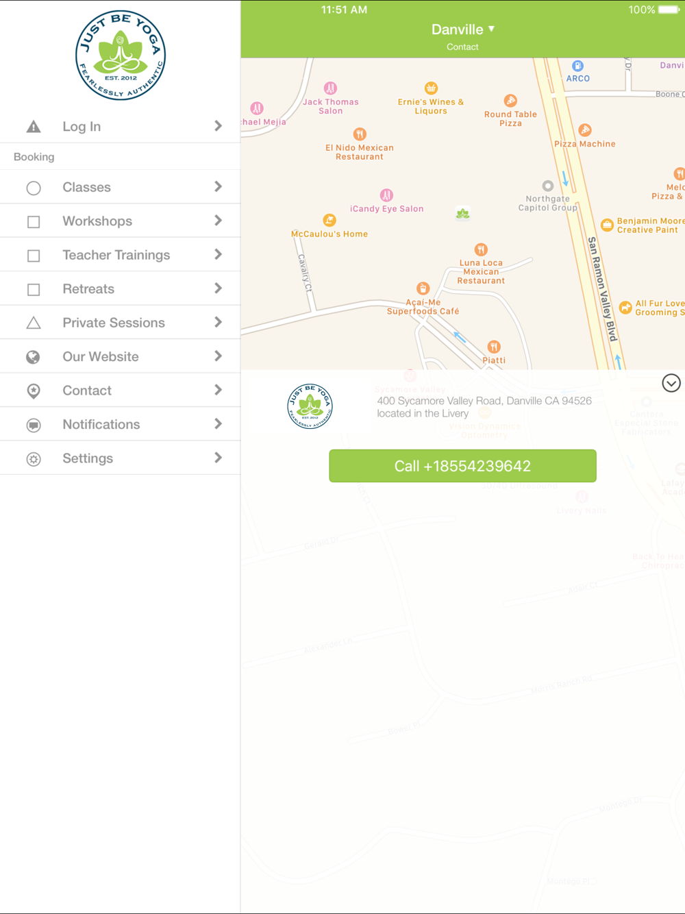Tap the McCaulou's Home map pin
685x914 pixels.
(329, 220)
